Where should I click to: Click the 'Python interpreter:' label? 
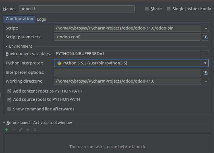click(x=24, y=63)
